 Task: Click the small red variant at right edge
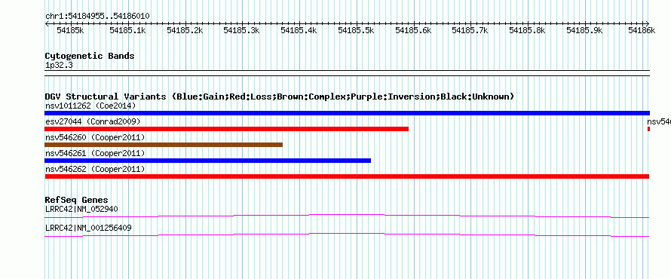[648, 129]
